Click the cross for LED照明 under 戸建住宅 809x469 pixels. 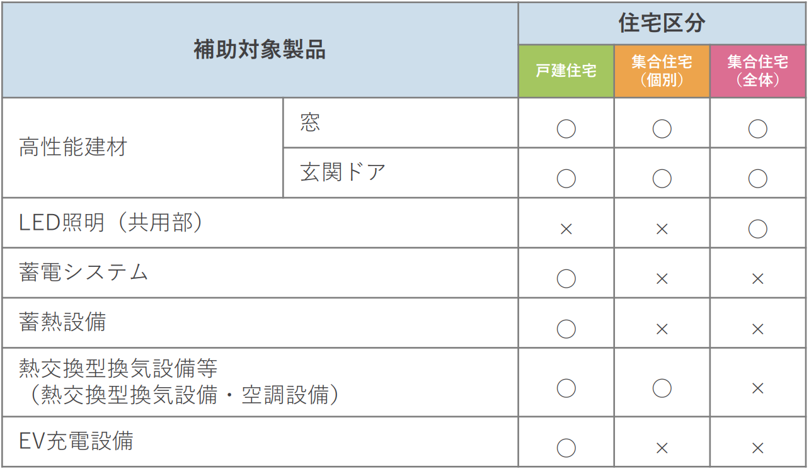pyautogui.click(x=566, y=229)
